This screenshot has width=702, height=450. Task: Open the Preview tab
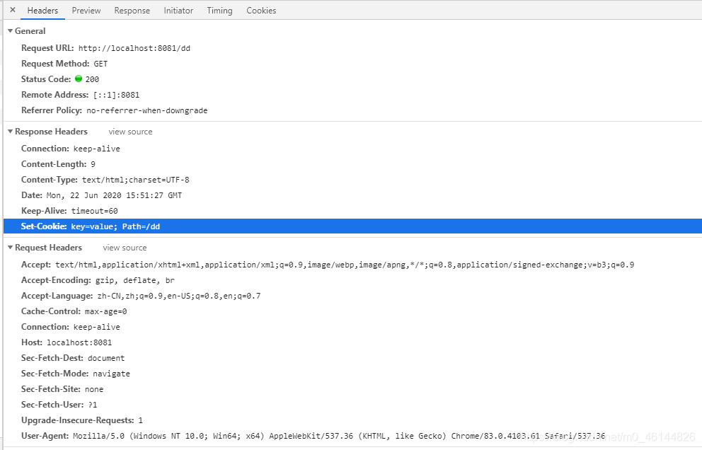pos(86,11)
